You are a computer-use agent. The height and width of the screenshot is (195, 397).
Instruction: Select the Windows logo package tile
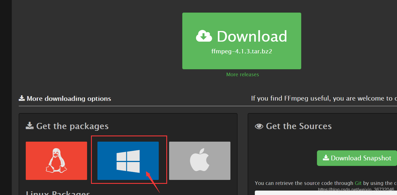coord(128,161)
